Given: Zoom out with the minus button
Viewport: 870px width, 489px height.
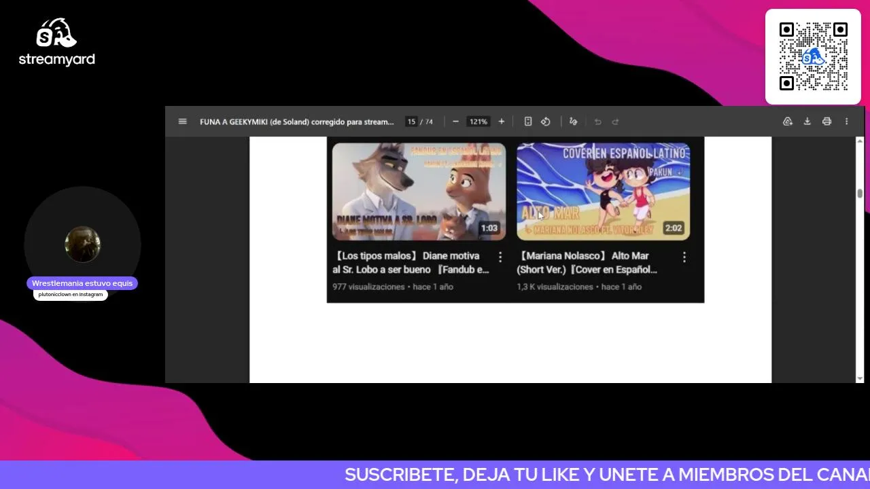Looking at the screenshot, I should pos(455,122).
